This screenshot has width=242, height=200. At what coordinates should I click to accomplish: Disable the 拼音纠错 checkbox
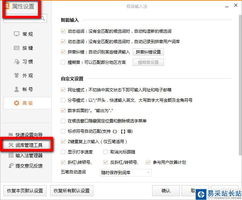[x=63, y=52]
